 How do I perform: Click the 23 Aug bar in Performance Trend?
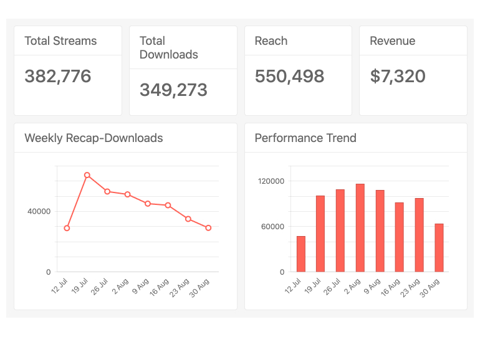pos(419,235)
